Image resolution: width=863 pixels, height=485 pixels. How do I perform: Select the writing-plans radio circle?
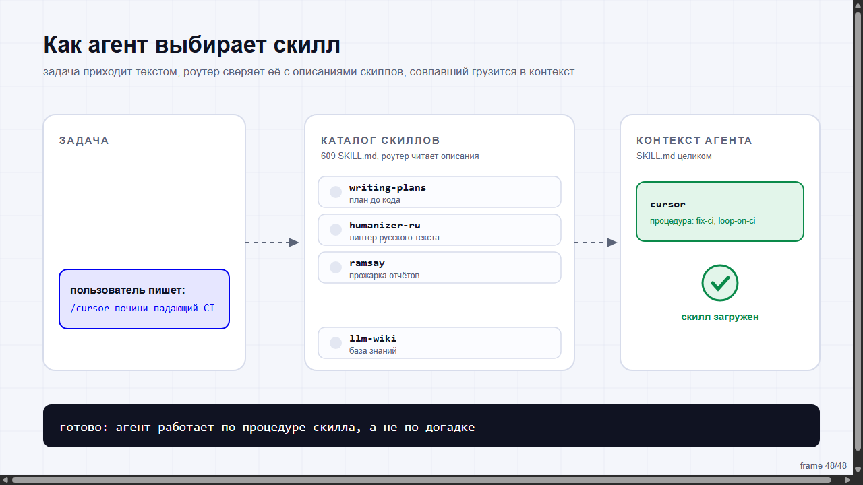(x=336, y=192)
